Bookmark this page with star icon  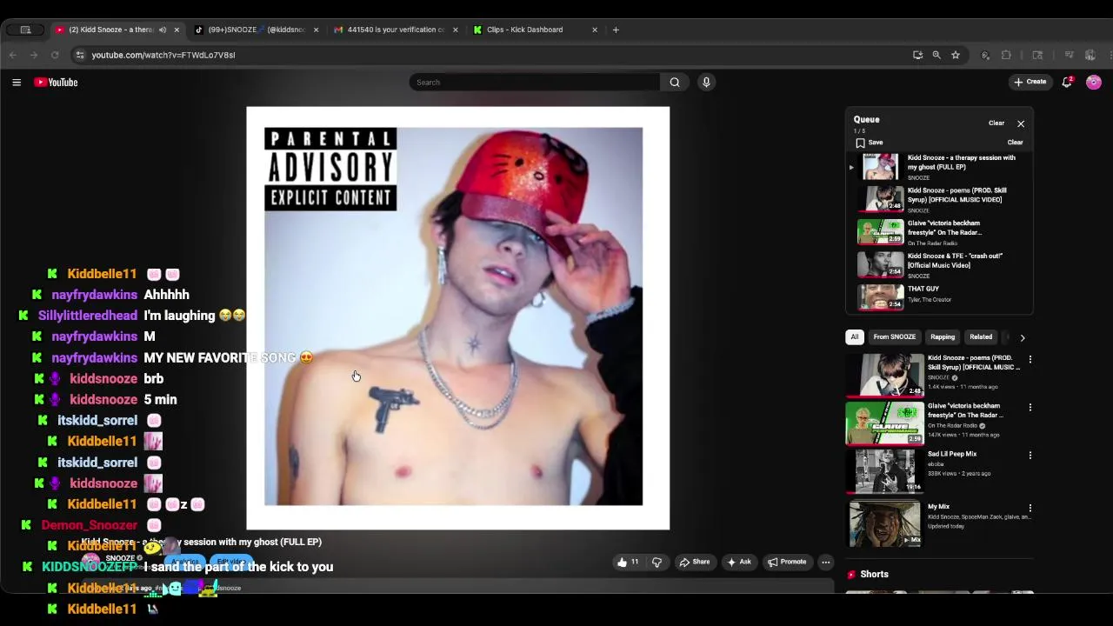coord(956,55)
